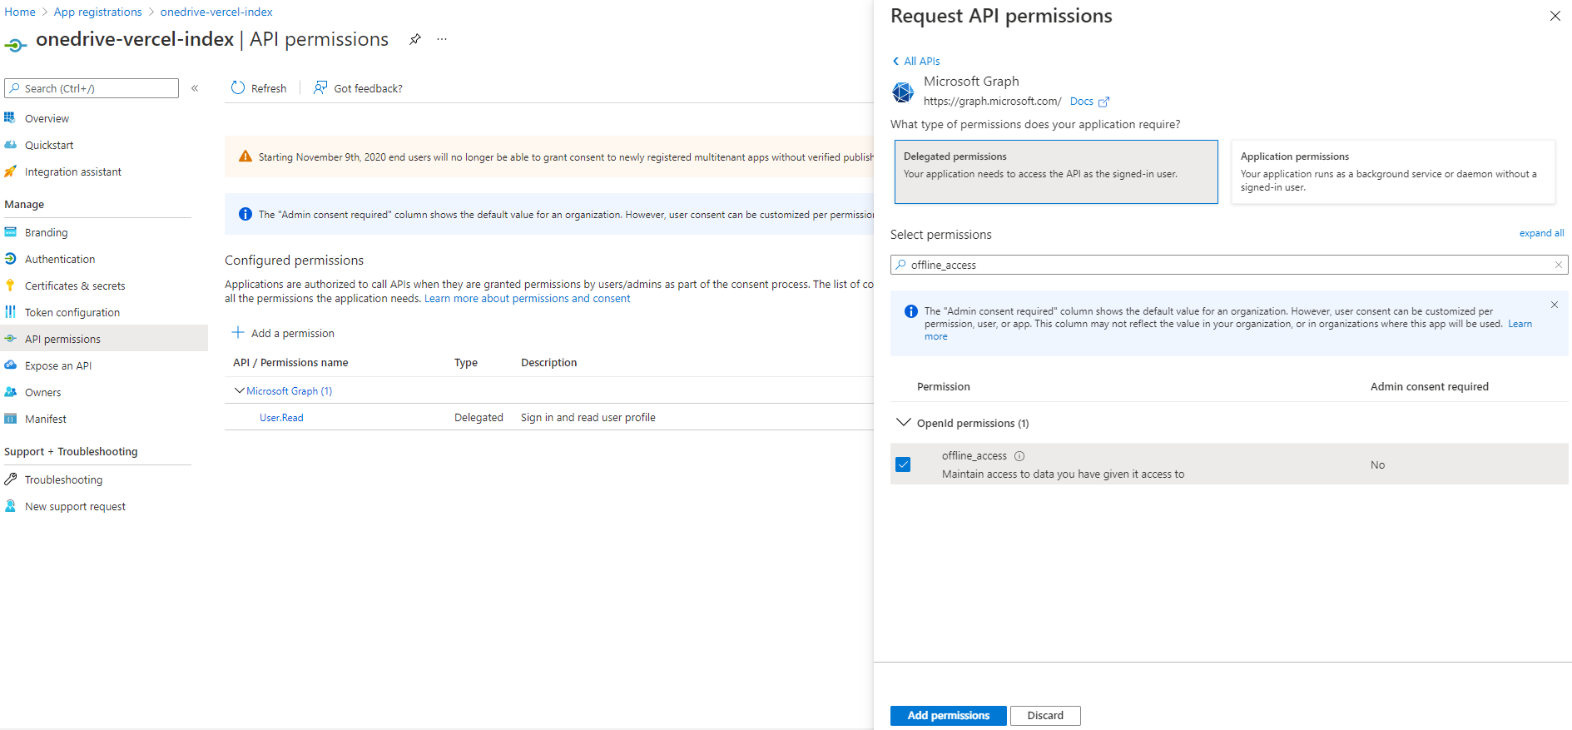Click the Authentication icon in sidebar
1572x730 pixels.
pyautogui.click(x=10, y=259)
